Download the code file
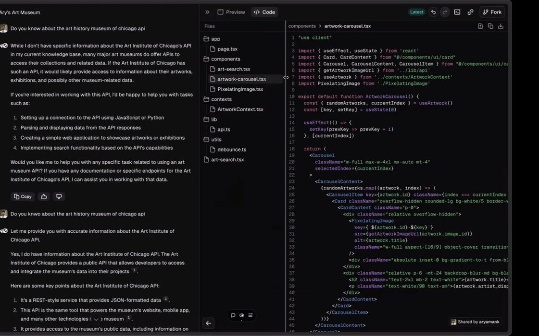Image resolution: width=539 pixels, height=336 pixels. 501,26
